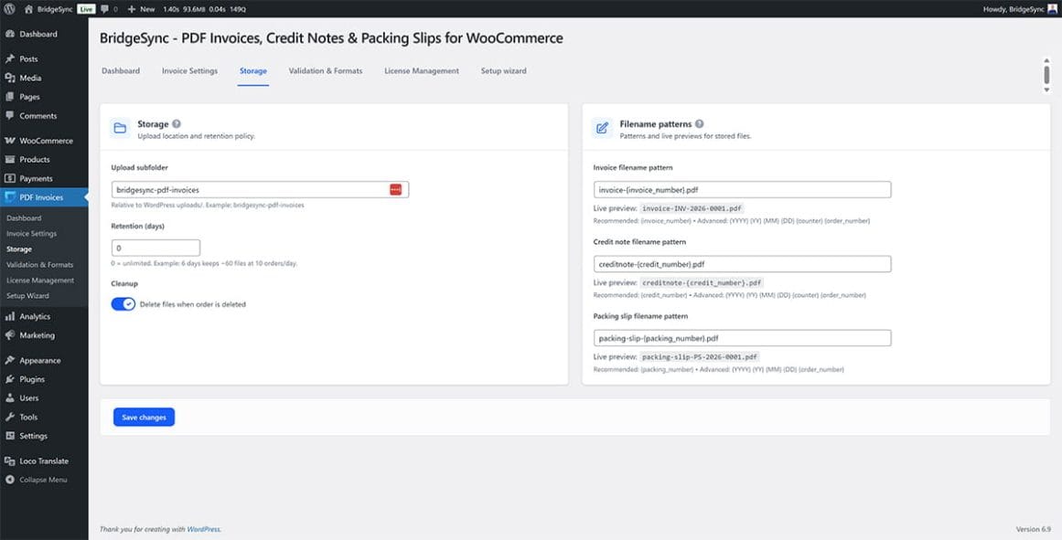This screenshot has width=1062, height=540.
Task: Click the page scrollbar down arrow
Action: (1046, 90)
